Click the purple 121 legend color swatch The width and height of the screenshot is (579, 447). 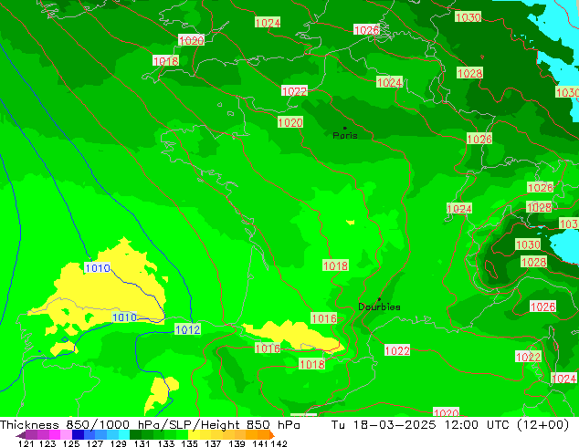(32, 435)
